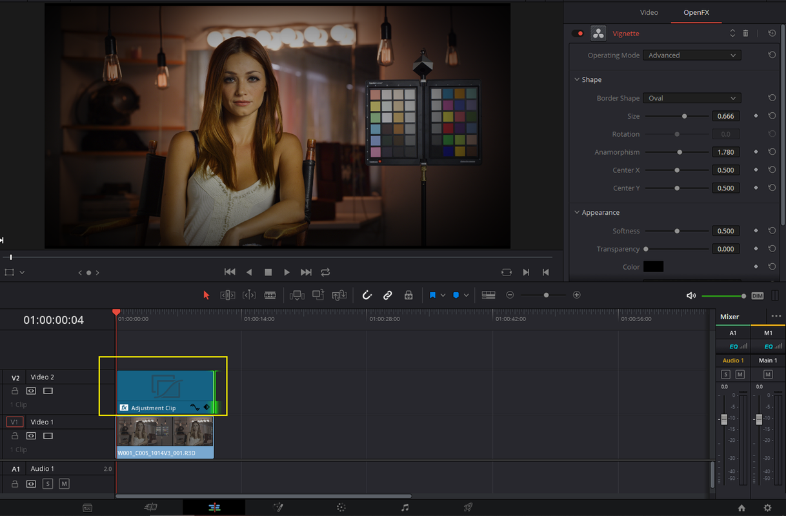Start playback with the Play button

tap(287, 272)
